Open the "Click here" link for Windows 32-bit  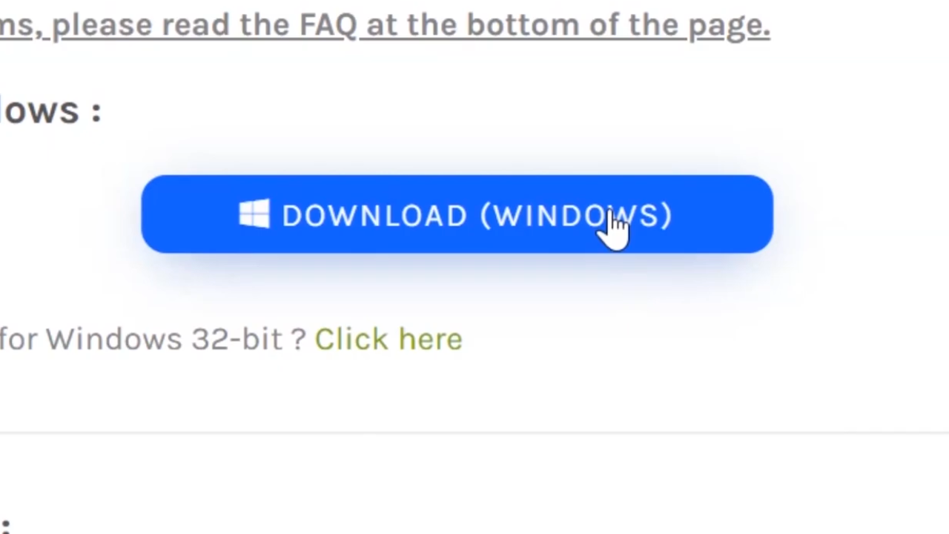[388, 339]
